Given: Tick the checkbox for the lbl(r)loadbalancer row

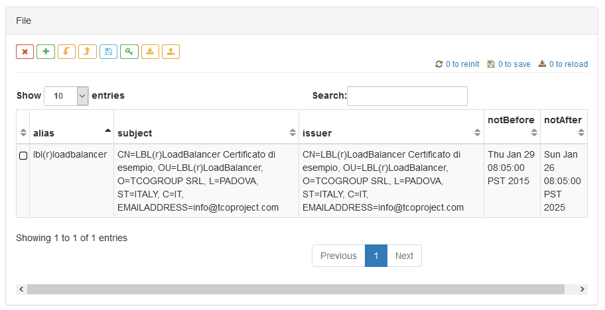Looking at the screenshot, I should 23,156.
